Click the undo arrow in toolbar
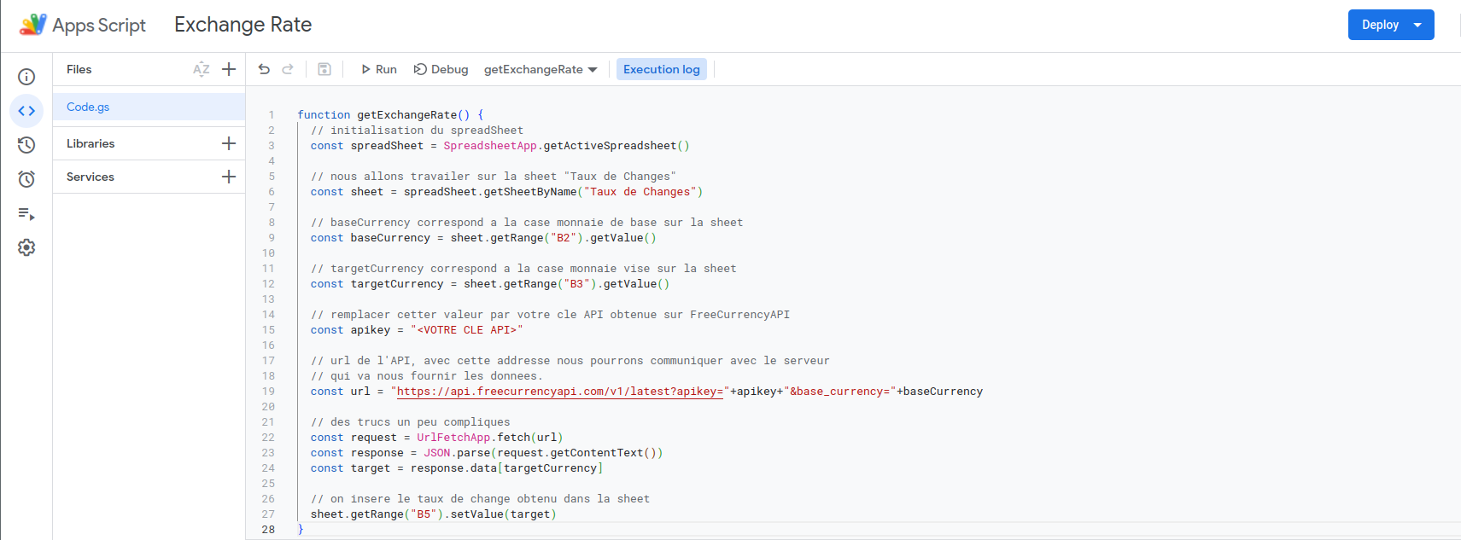Image resolution: width=1461 pixels, height=540 pixels. [x=264, y=69]
